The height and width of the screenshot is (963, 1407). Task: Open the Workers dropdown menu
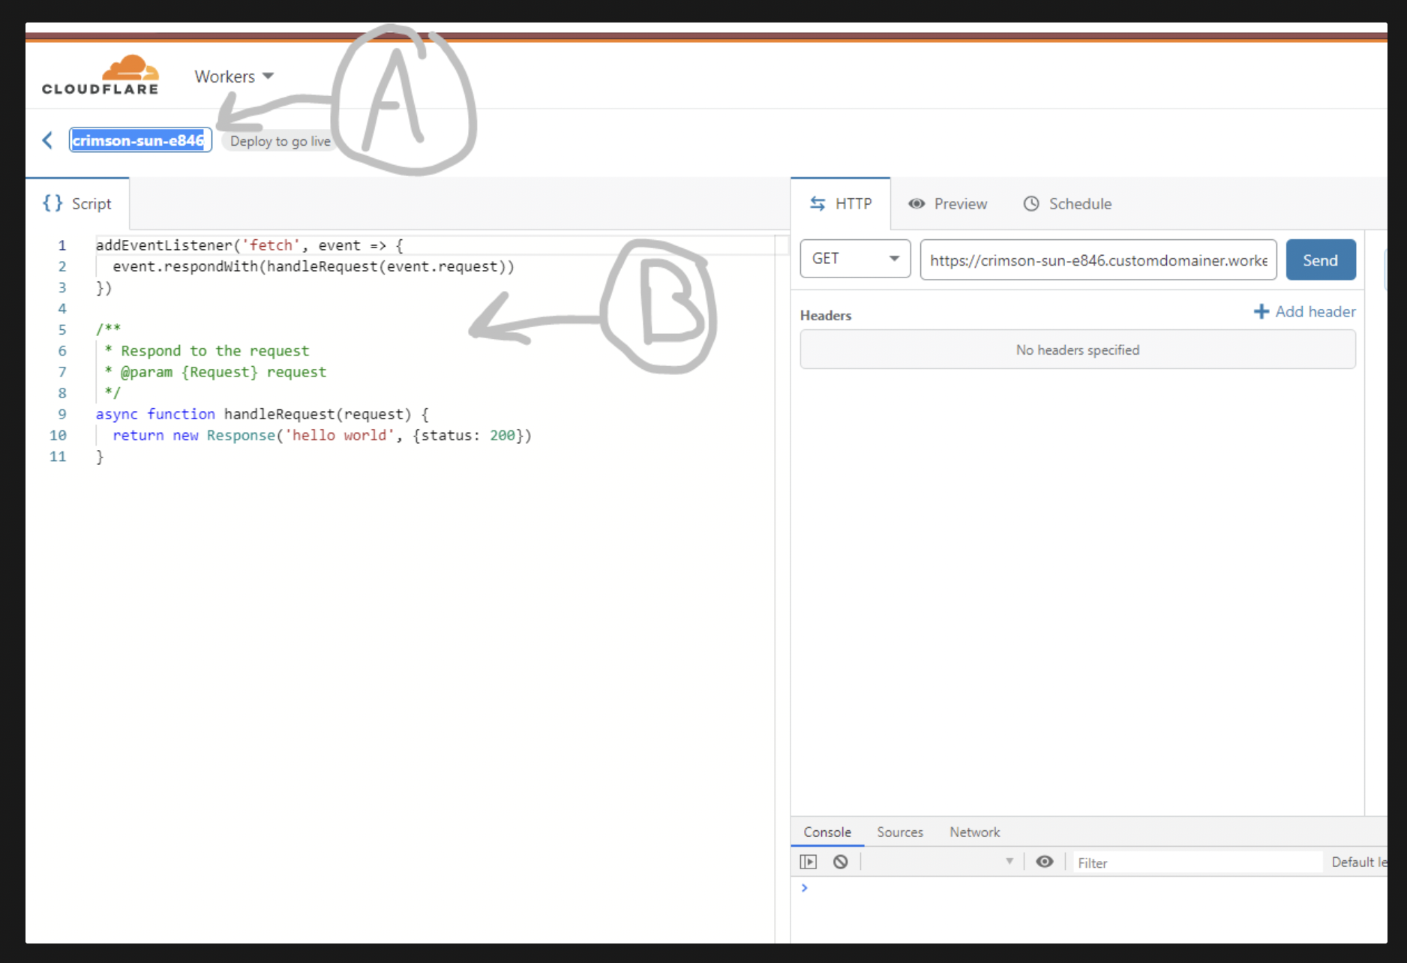[x=234, y=76]
